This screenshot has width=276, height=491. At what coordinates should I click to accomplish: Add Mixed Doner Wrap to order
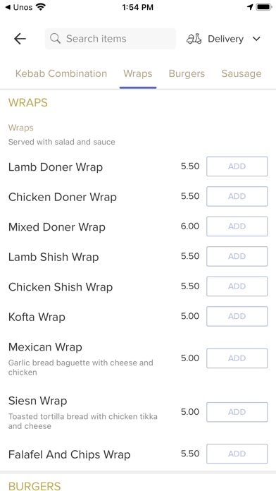point(237,226)
